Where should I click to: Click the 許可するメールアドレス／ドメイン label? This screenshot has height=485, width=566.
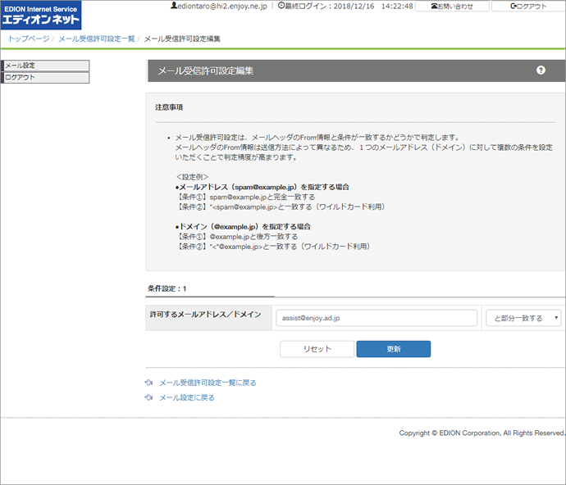tap(205, 314)
